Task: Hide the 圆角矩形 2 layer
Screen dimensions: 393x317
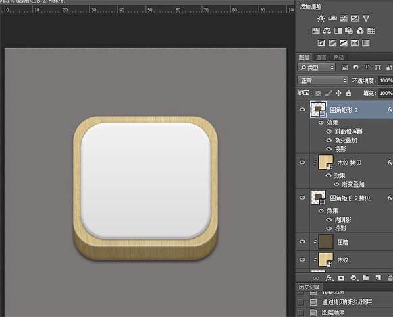Action: point(303,109)
